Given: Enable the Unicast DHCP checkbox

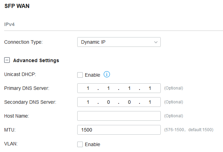Looking at the screenshot, I should click(80, 75).
